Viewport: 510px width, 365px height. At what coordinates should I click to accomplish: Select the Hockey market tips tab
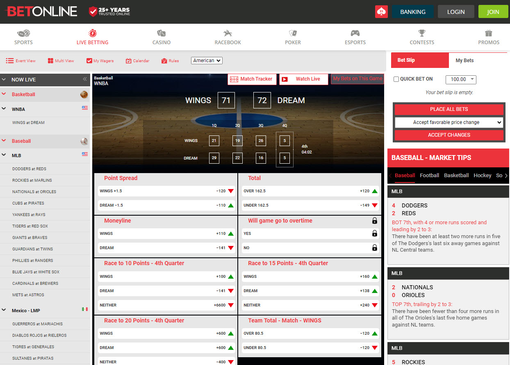[482, 176]
